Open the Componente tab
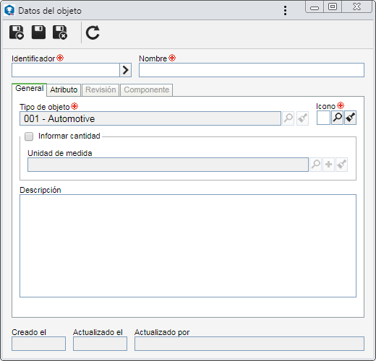376x361 pixels. (147, 90)
